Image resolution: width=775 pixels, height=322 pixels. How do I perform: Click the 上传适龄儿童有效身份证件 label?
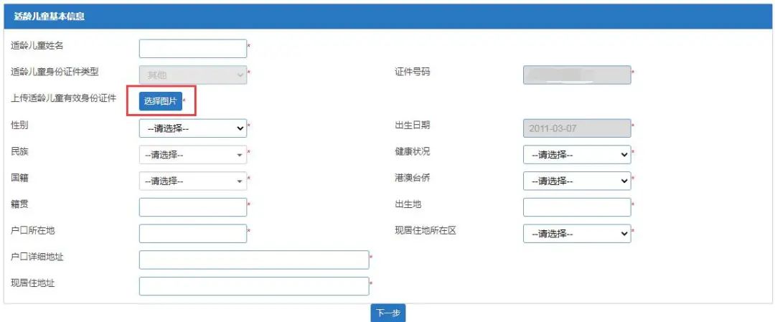pyautogui.click(x=63, y=99)
